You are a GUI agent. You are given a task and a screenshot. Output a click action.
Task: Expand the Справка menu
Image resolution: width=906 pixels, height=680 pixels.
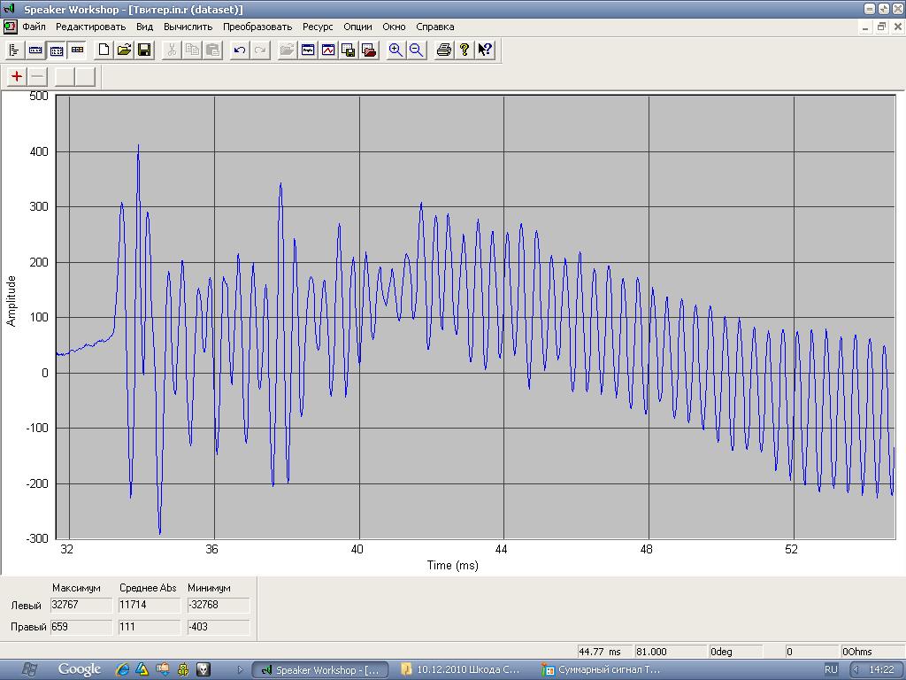coord(434,27)
